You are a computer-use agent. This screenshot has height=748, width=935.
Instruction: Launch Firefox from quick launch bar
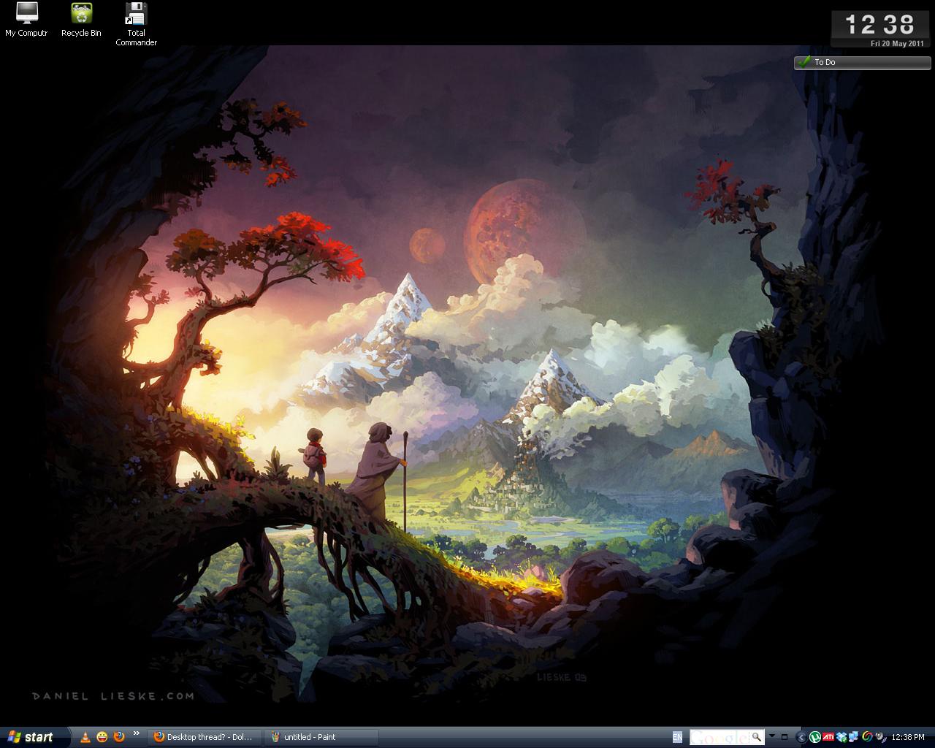tap(118, 737)
